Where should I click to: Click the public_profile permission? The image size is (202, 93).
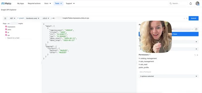coord(144,67)
